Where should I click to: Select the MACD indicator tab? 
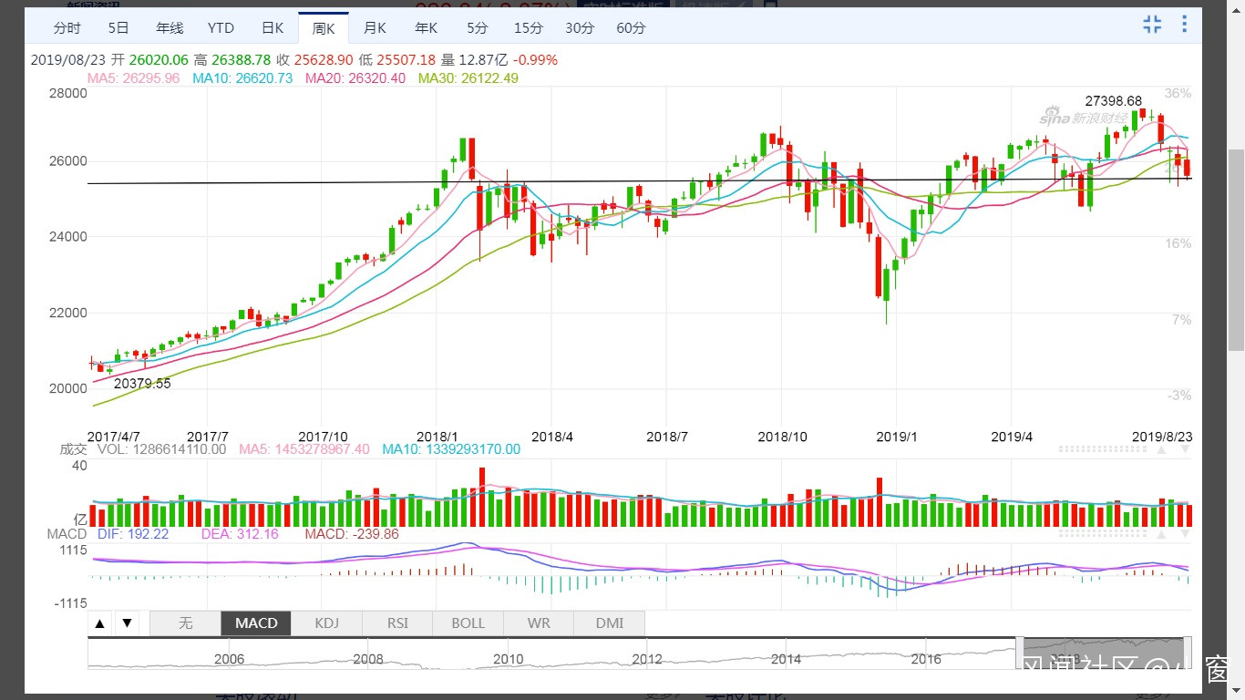pyautogui.click(x=256, y=623)
